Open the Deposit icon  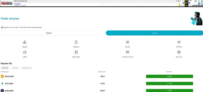tap(25, 42)
